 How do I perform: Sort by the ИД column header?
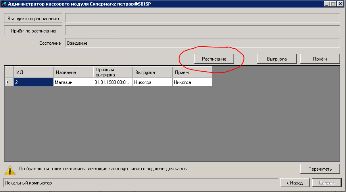coord(33,72)
